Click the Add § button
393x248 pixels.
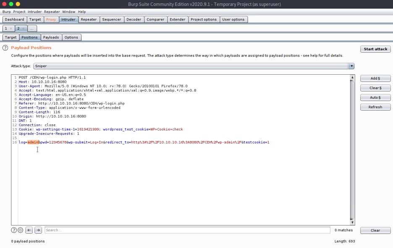[x=375, y=78]
